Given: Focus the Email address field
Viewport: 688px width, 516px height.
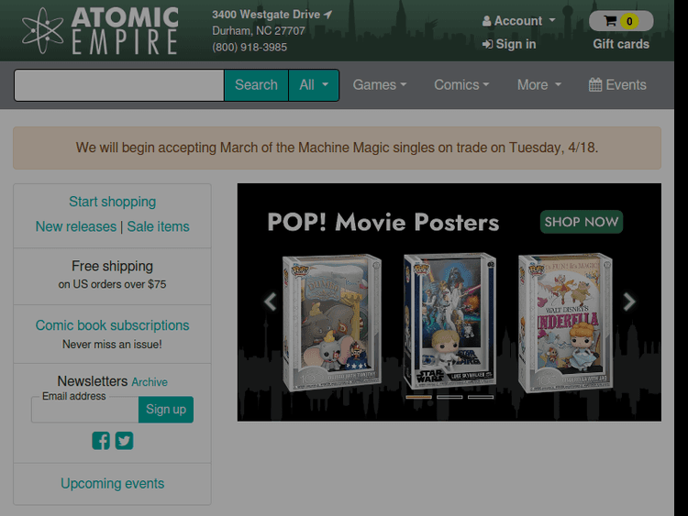Looking at the screenshot, I should pos(85,410).
